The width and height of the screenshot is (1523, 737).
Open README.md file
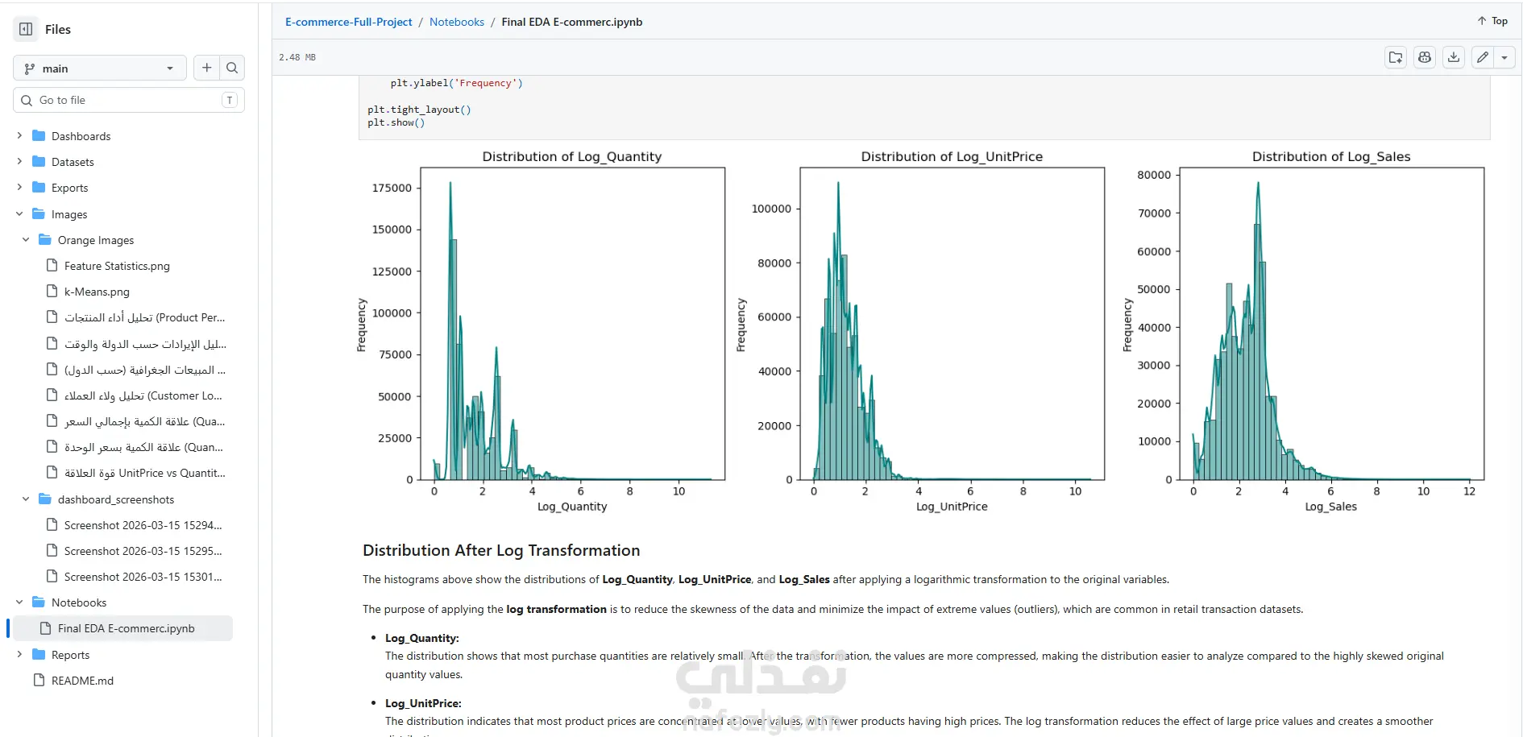[x=82, y=681]
